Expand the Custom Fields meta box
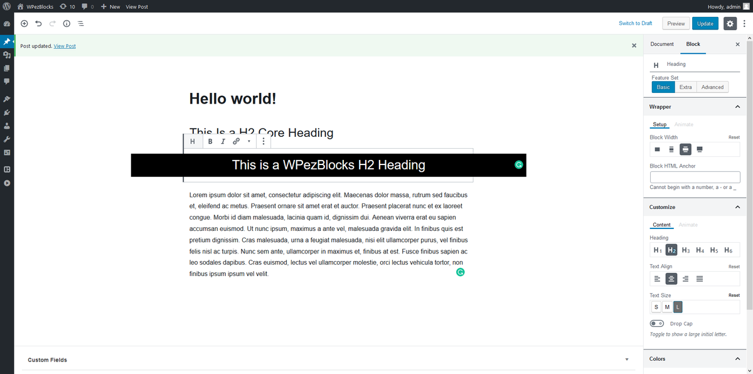 coord(627,360)
